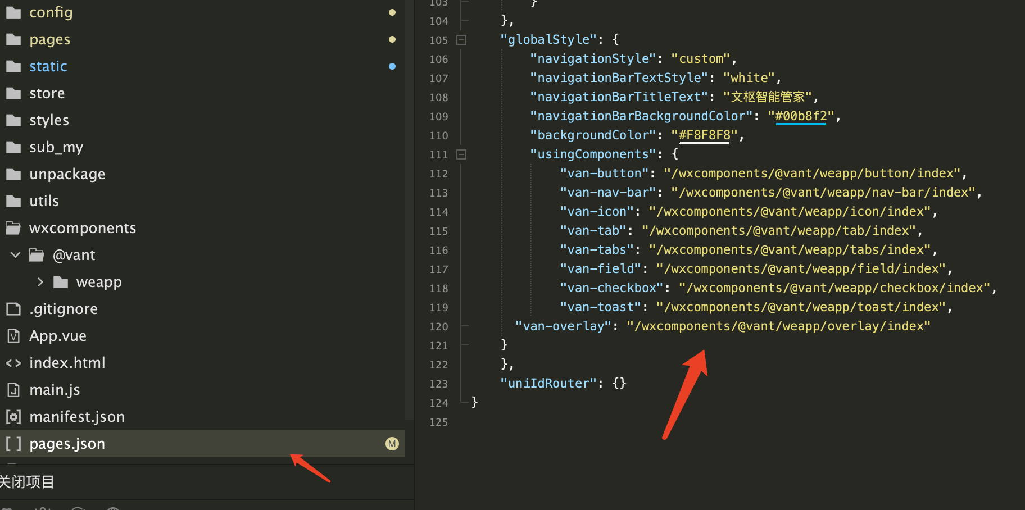Image resolution: width=1025 pixels, height=510 pixels.
Task: Fold the globalStyle block at line 105
Action: tap(461, 40)
